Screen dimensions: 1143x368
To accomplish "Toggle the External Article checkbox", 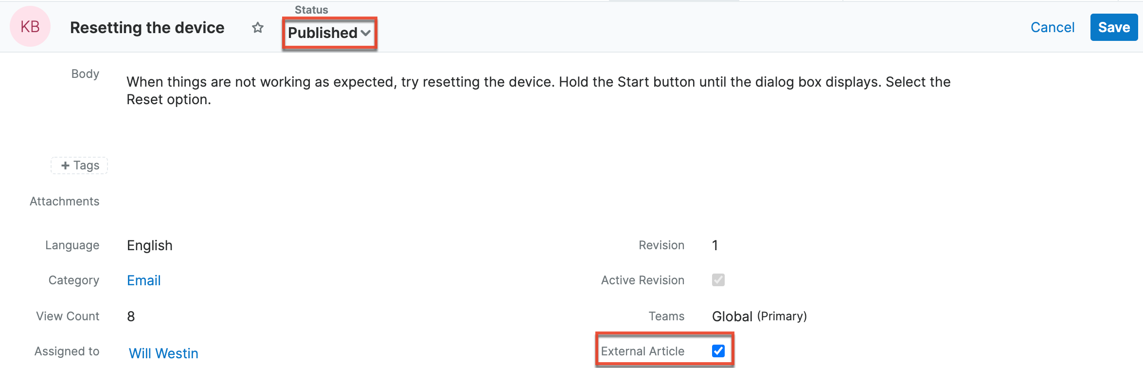I will point(718,351).
